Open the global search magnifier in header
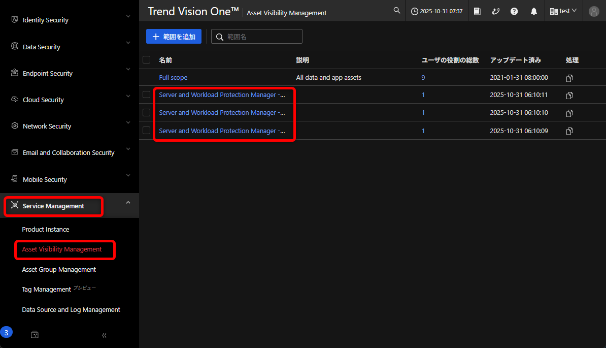This screenshot has width=606, height=348. 396,11
